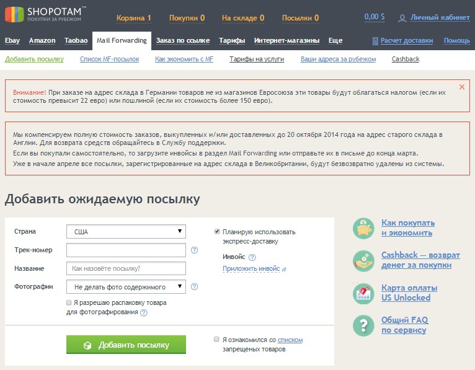Open Общий FAQ по сервису link

coord(405,325)
